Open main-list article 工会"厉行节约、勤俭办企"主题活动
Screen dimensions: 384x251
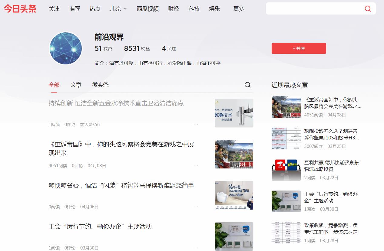(x=100, y=227)
